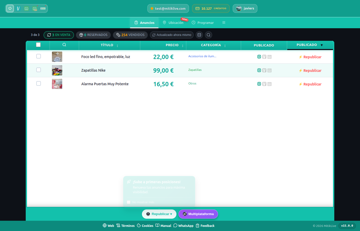Select the Milanuncios PRO platform icon
This screenshot has width=360, height=231.
coord(35,8)
